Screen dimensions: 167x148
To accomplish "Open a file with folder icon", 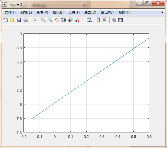I will pos(12,20).
